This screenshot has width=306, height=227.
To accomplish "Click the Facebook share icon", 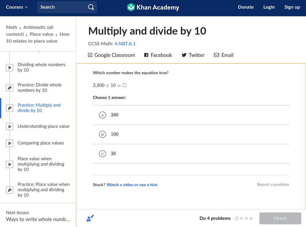I will 146,55.
